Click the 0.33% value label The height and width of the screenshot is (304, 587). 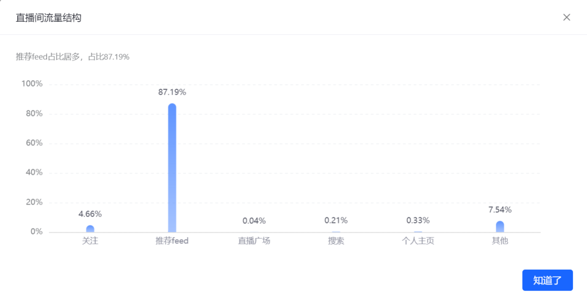point(418,220)
